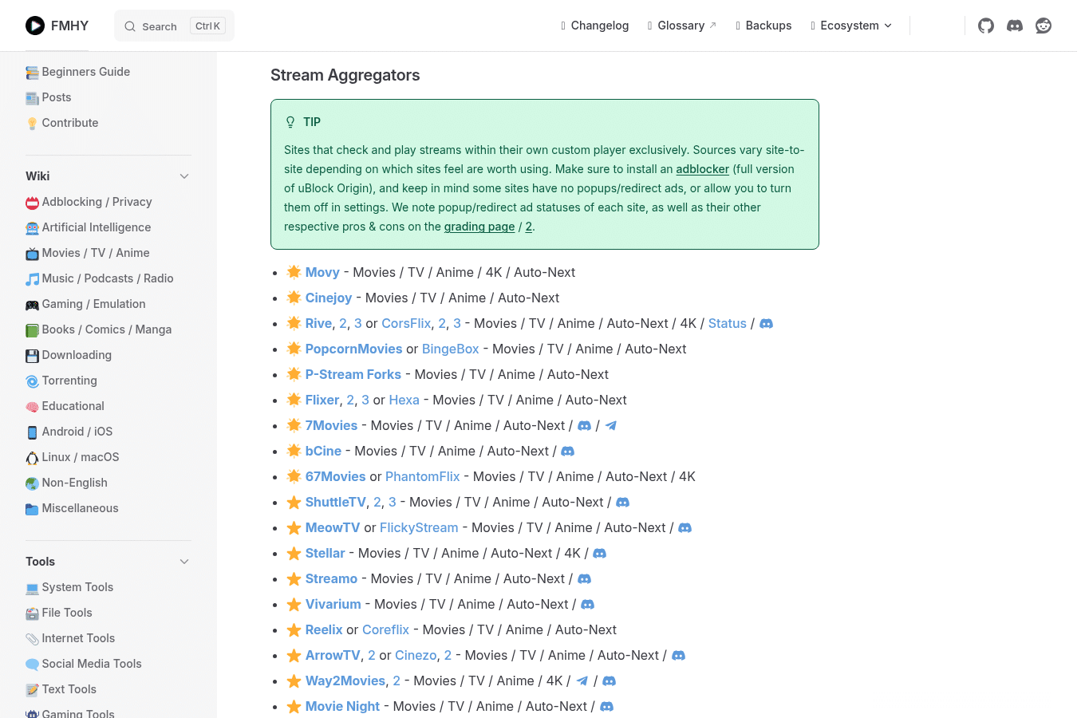Go to Posts page
1089x718 pixels.
[x=57, y=97]
